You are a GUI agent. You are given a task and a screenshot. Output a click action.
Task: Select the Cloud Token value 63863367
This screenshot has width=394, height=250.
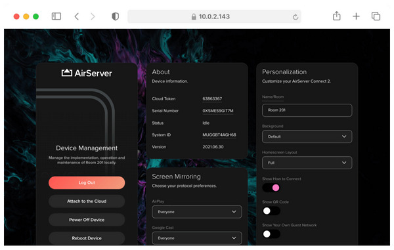pos(212,98)
